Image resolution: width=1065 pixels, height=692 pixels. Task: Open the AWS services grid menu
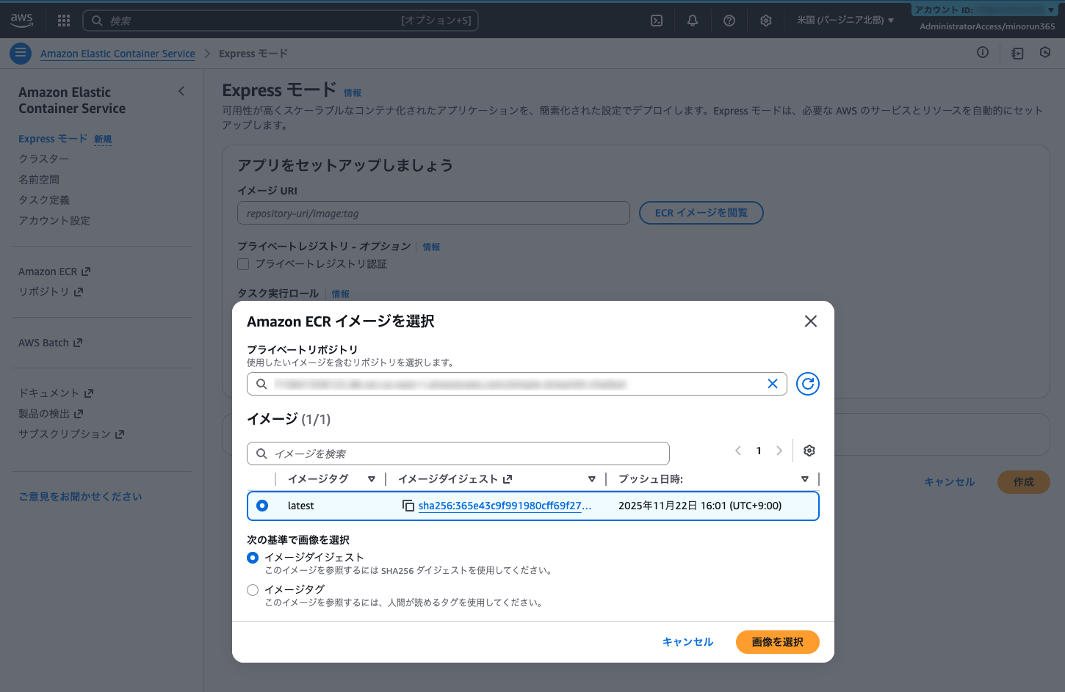[63, 20]
